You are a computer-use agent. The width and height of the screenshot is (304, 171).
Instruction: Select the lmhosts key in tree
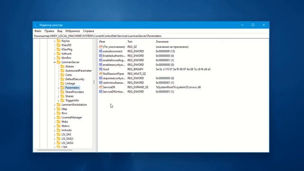tap(66, 130)
